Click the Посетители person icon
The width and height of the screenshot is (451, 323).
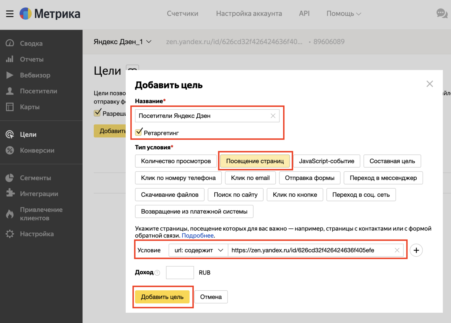click(10, 91)
